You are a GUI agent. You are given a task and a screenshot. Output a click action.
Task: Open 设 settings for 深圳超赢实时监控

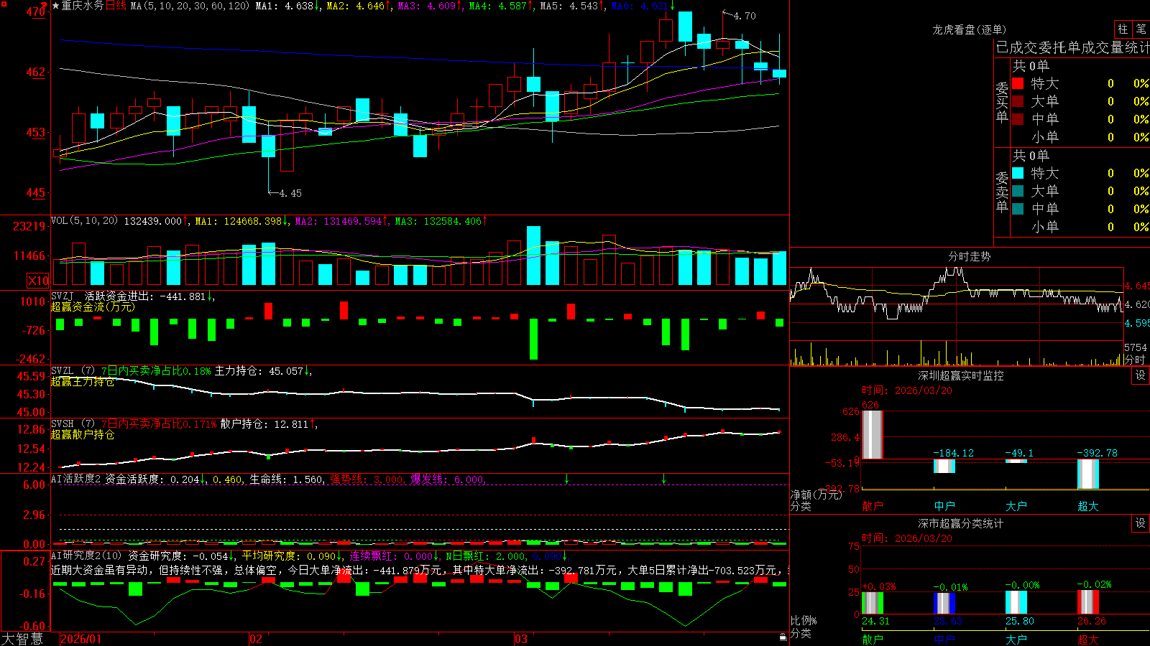pyautogui.click(x=1141, y=375)
